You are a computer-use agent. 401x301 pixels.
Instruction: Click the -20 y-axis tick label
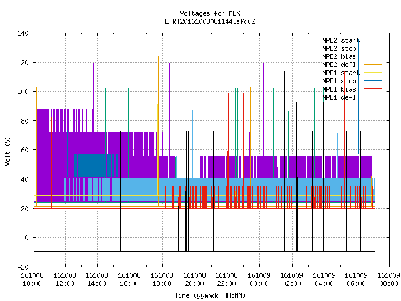tap(23, 267)
